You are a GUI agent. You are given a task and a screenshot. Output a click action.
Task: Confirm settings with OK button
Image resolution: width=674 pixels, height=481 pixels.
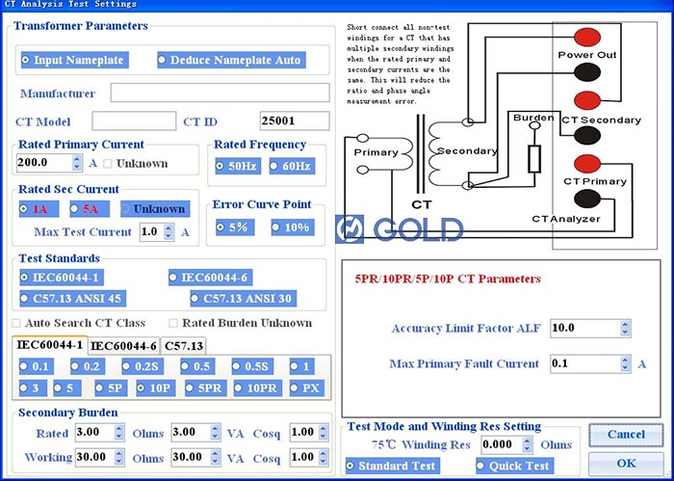(x=626, y=464)
